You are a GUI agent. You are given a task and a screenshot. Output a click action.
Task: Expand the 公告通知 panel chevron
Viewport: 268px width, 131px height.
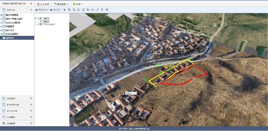coord(31,117)
